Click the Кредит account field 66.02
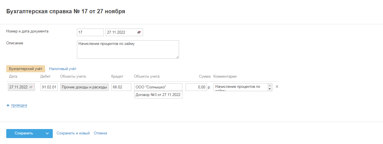Viewport: 383px width, 144px height. 121,87
